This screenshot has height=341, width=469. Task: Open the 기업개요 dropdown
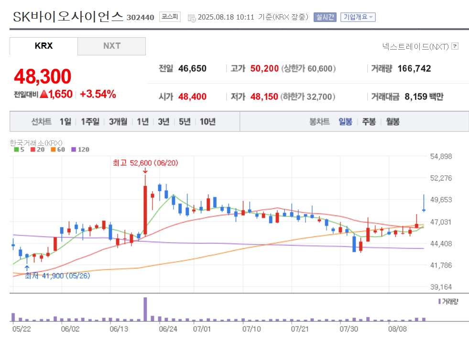coord(358,17)
